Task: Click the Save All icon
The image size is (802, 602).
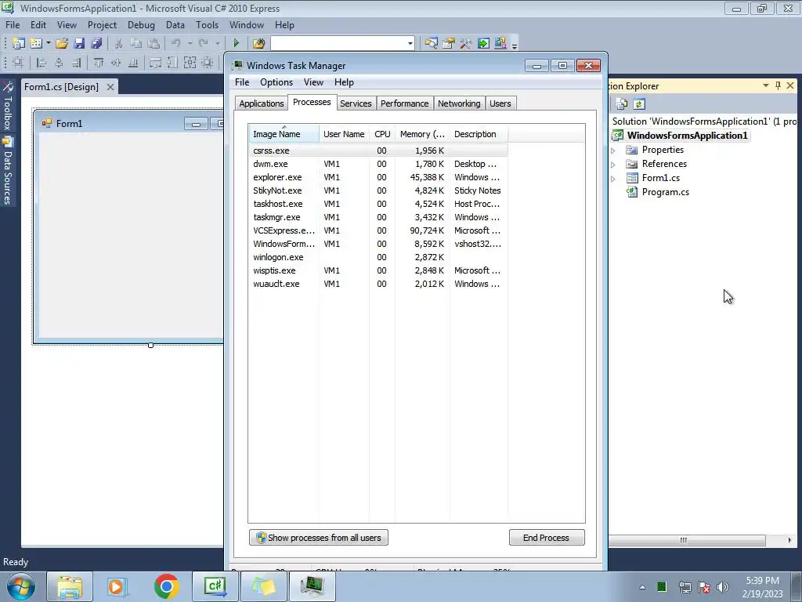Action: tap(96, 44)
